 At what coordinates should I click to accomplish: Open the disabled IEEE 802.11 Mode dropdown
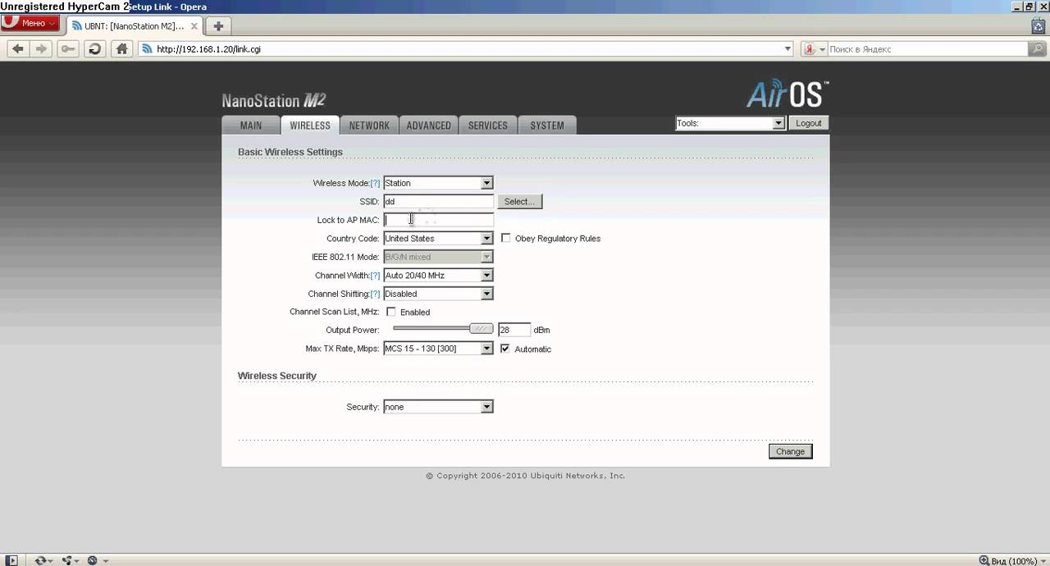point(438,257)
